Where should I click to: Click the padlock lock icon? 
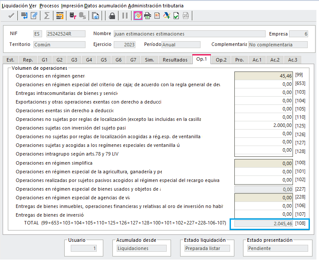112,16
